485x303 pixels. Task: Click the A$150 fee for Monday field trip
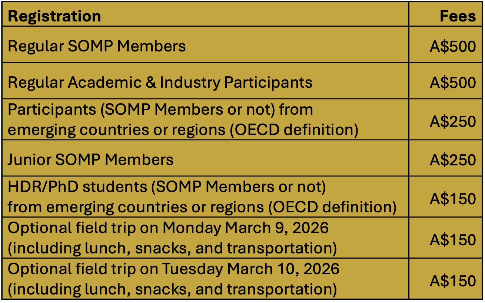[x=453, y=240]
